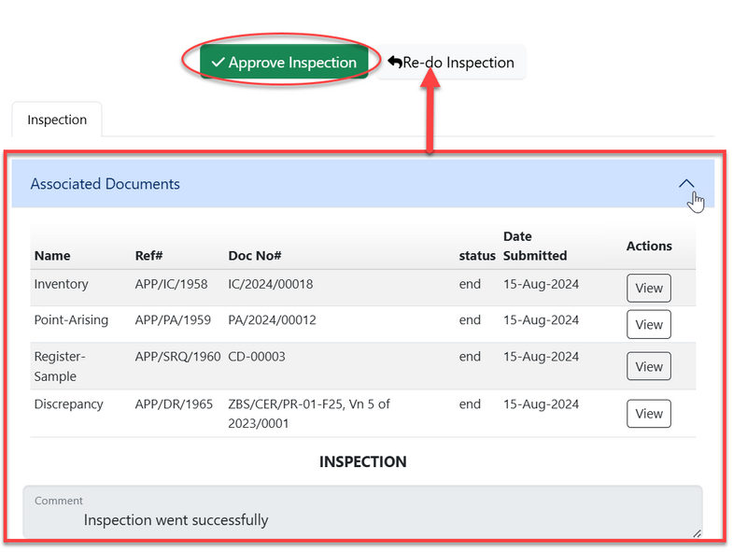747x552 pixels.
Task: Click document number IC/2024/00018
Action: coord(271,284)
